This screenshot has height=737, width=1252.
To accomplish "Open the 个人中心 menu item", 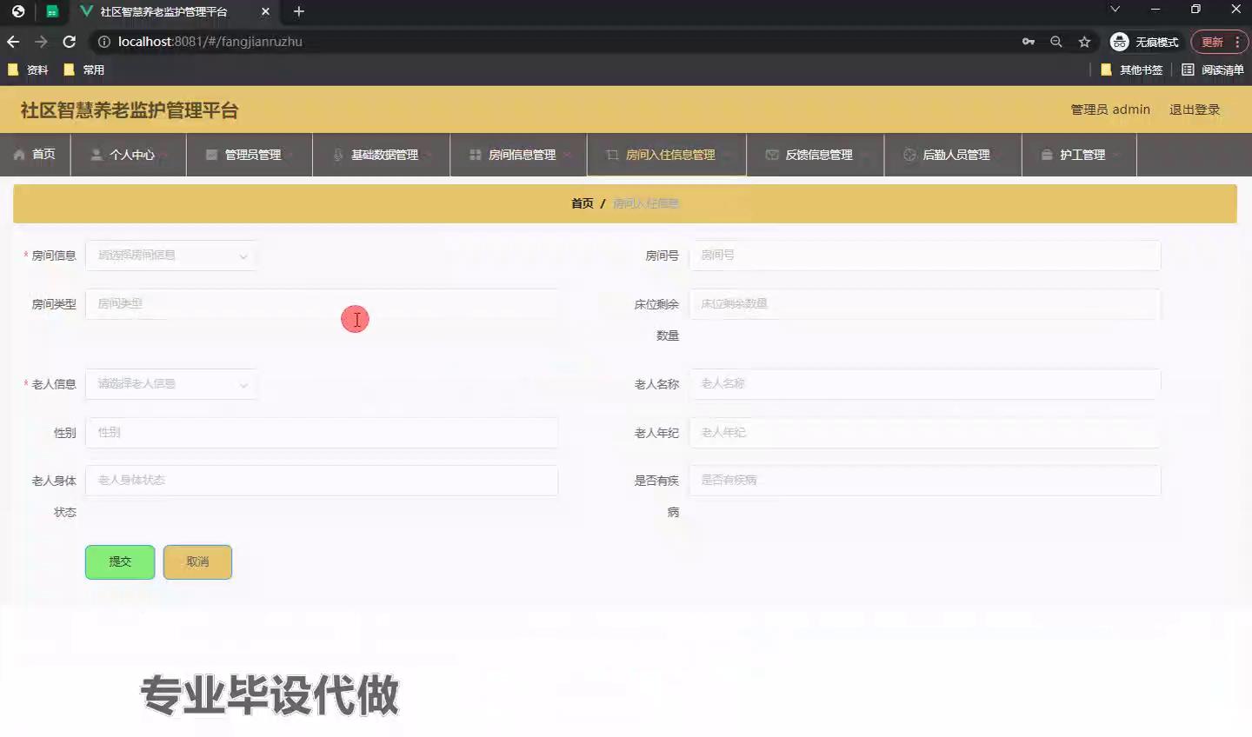I will [x=128, y=154].
